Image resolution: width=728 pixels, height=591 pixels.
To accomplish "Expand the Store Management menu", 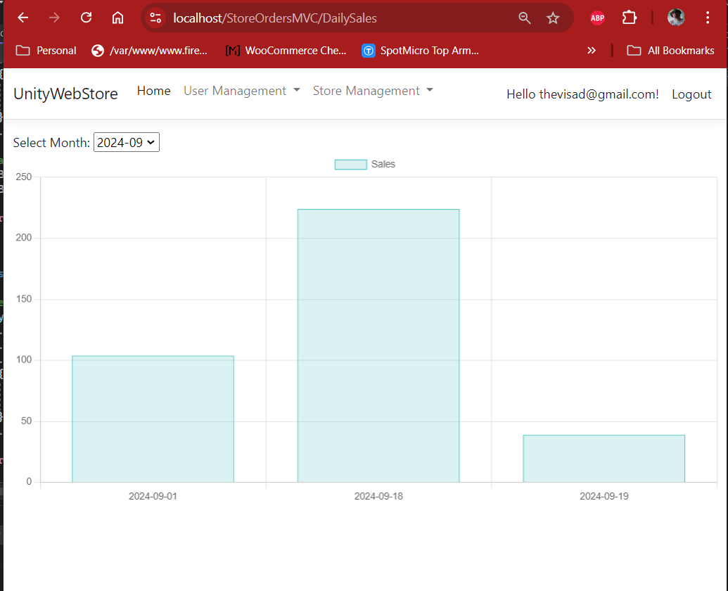I will coord(372,91).
